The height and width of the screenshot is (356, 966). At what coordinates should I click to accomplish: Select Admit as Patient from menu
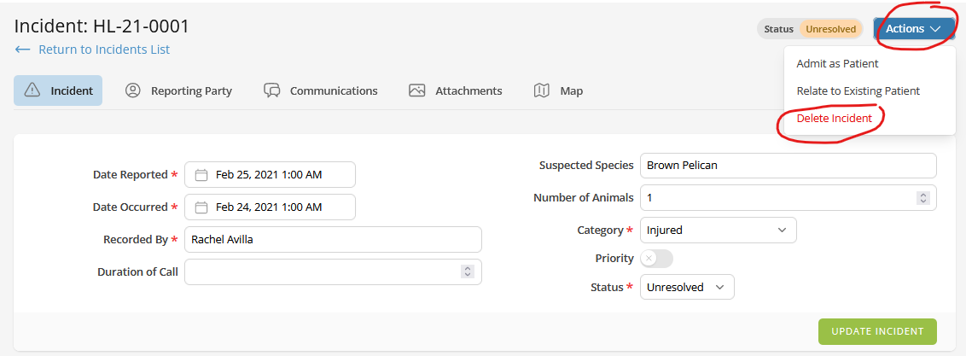[837, 63]
